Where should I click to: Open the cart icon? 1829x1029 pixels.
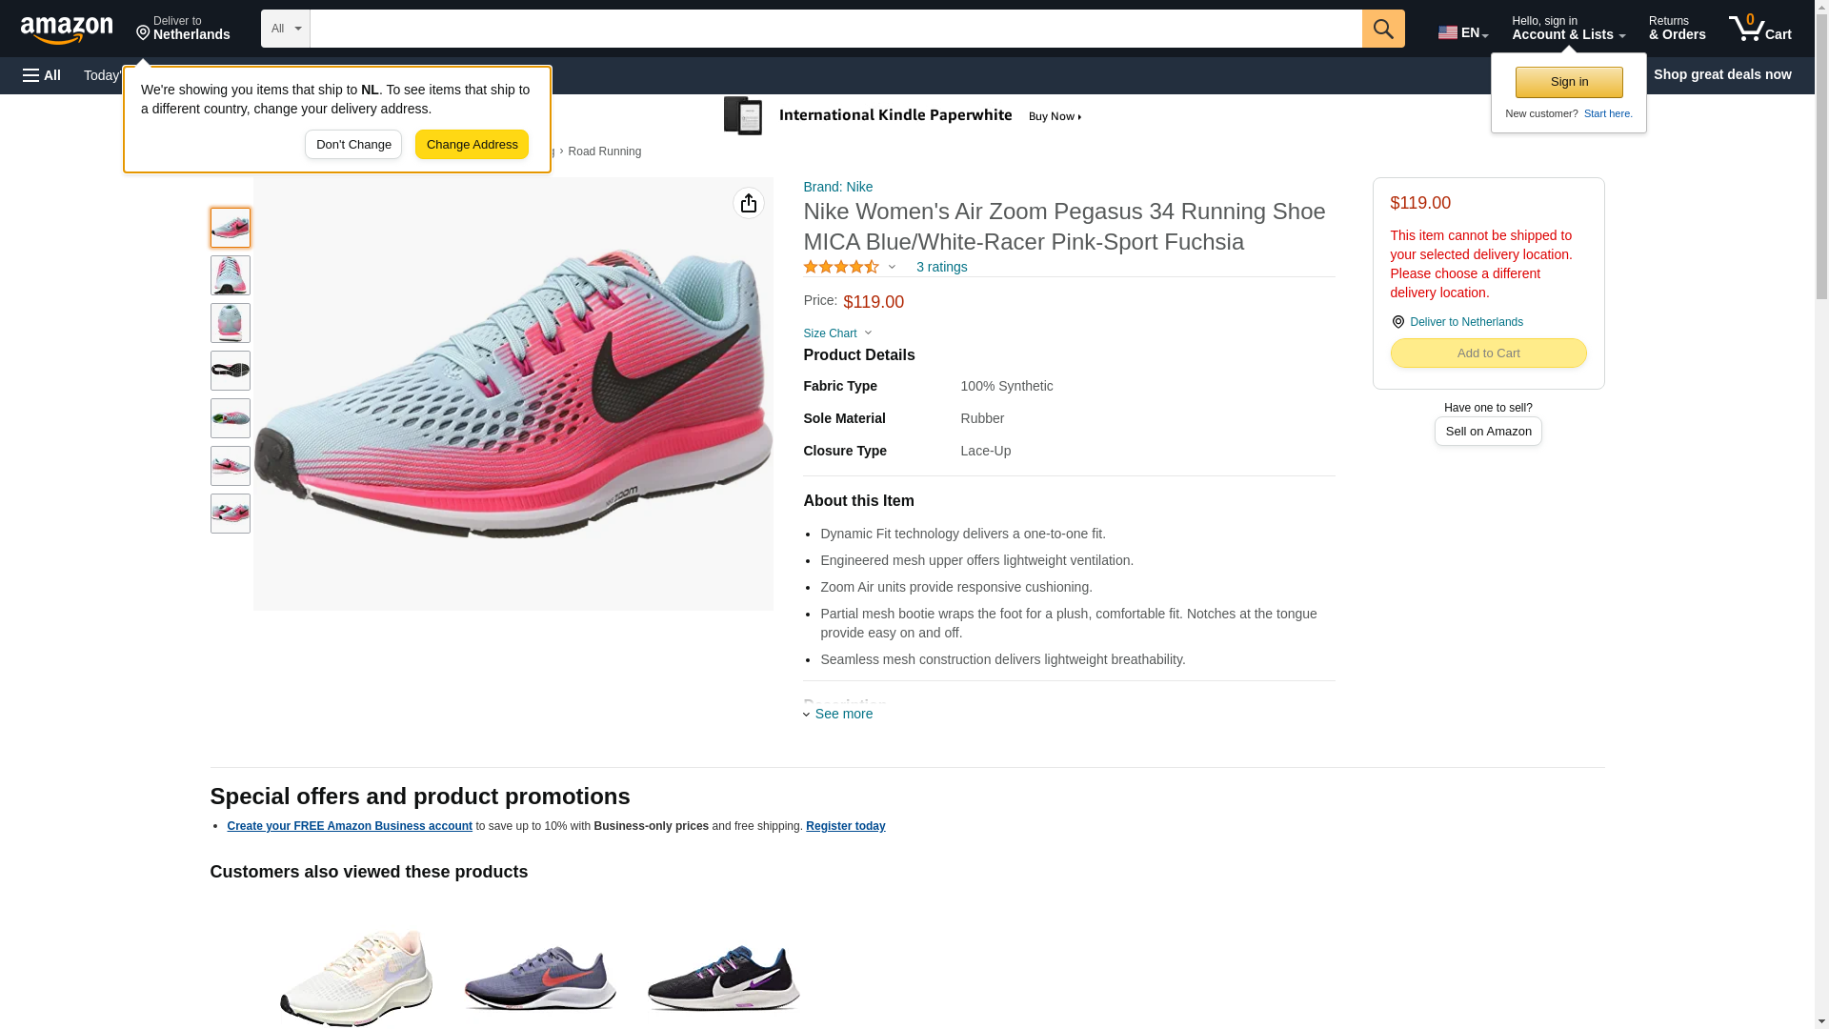pyautogui.click(x=1760, y=29)
